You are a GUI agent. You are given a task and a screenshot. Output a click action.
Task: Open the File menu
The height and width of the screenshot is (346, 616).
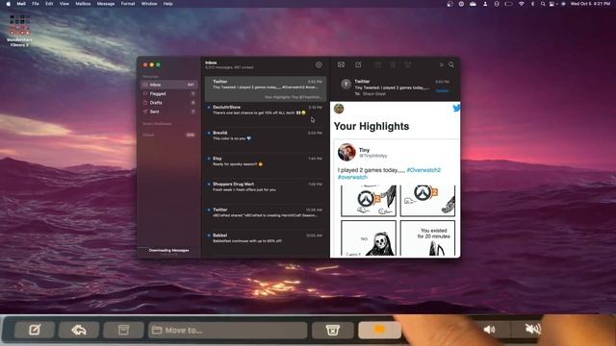(x=36, y=4)
